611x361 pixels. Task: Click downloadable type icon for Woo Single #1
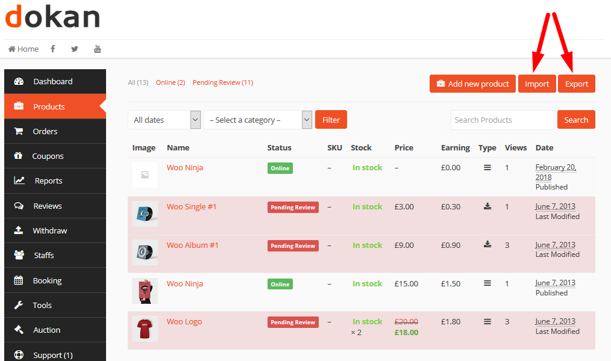point(487,206)
